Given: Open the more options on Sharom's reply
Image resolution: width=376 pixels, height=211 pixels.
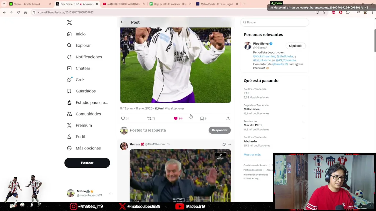Looking at the screenshot, I should coord(229,144).
